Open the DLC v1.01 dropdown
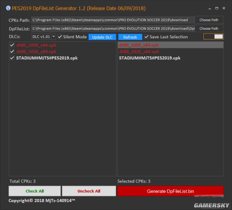Viewport: 232px width, 210px height. (x=53, y=37)
